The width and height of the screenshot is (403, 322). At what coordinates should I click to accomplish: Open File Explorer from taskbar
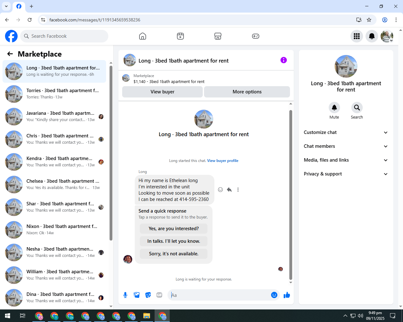pyautogui.click(x=147, y=316)
